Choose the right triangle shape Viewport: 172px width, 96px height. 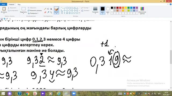pos(62,11)
